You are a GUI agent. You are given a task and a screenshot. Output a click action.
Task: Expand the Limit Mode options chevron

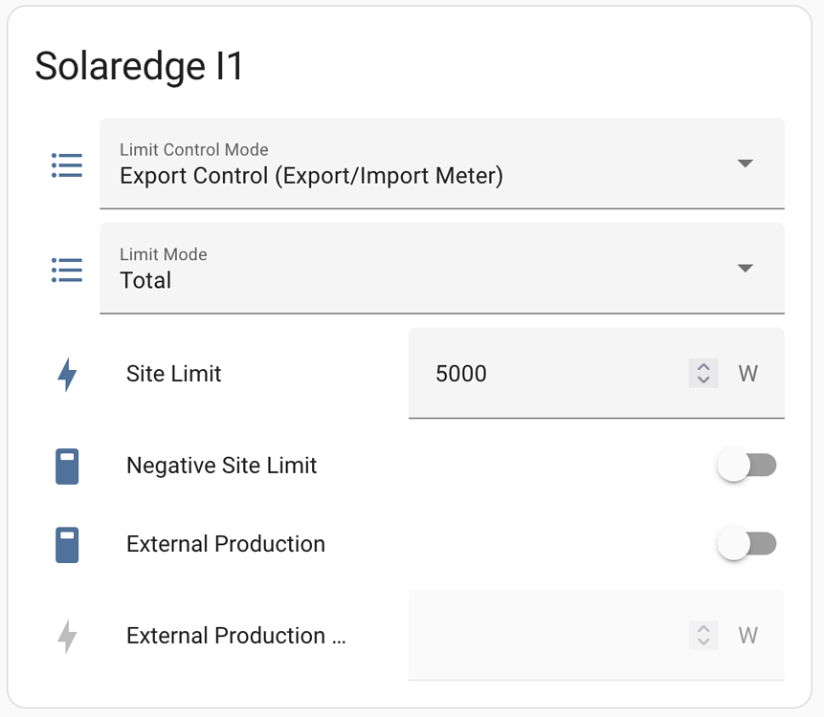(745, 269)
